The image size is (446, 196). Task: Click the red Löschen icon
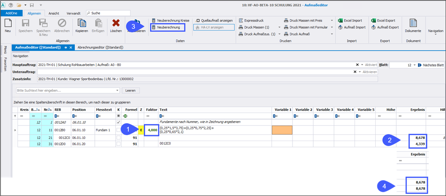pyautogui.click(x=116, y=24)
